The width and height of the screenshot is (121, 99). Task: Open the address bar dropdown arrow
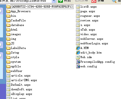(x=54, y=1)
